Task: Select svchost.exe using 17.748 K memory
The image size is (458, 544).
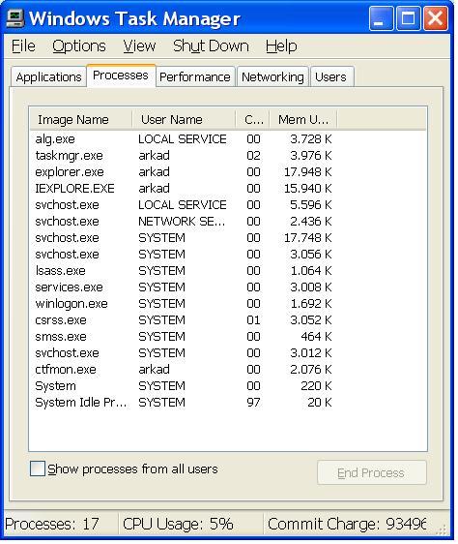Action: [x=183, y=238]
